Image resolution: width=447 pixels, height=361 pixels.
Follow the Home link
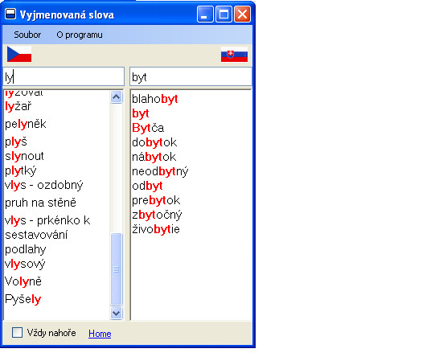pos(100,334)
